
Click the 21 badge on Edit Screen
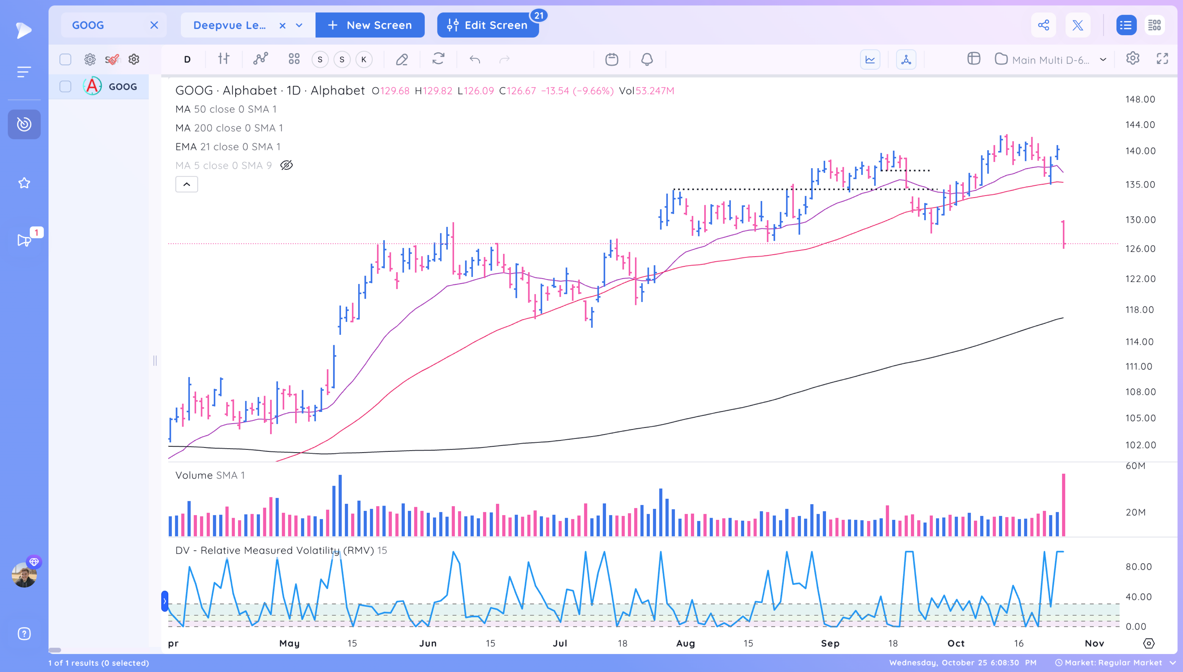coord(538,16)
